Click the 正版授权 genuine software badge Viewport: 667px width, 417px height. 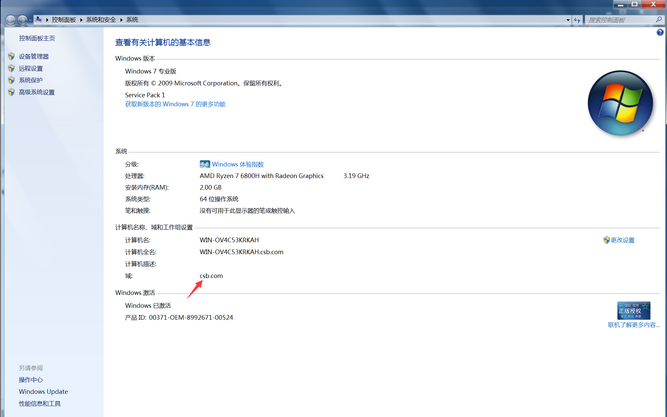(x=634, y=310)
